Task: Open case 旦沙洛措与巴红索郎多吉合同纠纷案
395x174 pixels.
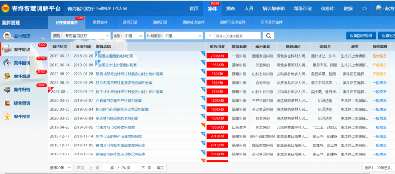Action: tap(124, 83)
